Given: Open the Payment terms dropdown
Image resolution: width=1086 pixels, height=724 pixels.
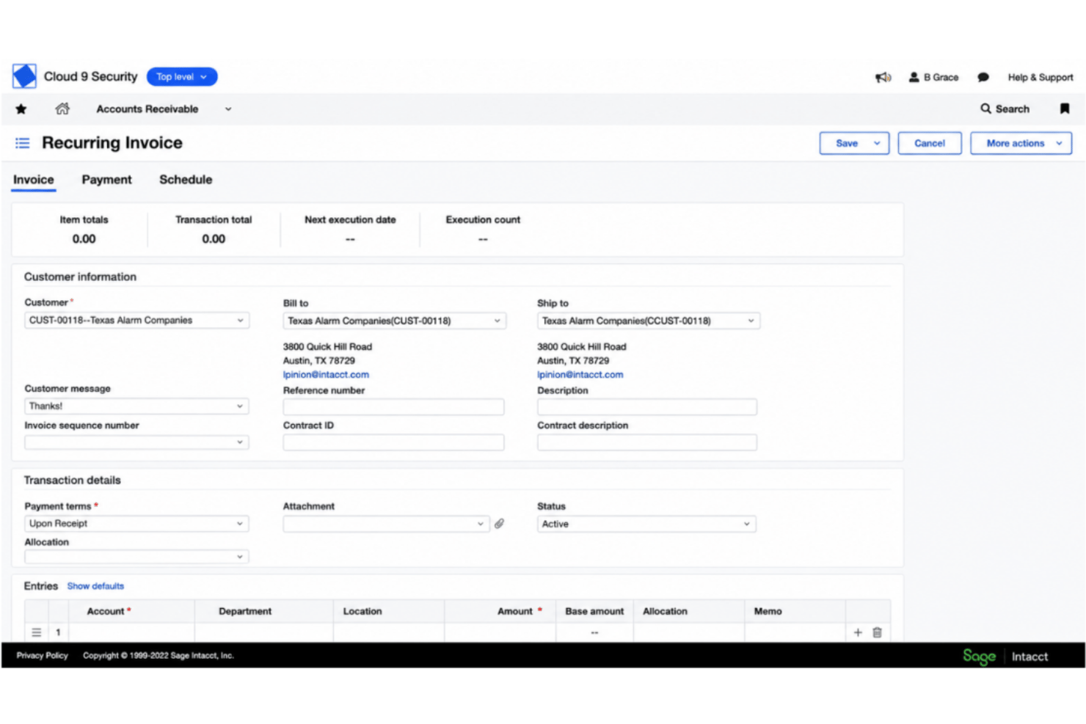Looking at the screenshot, I should tap(136, 524).
